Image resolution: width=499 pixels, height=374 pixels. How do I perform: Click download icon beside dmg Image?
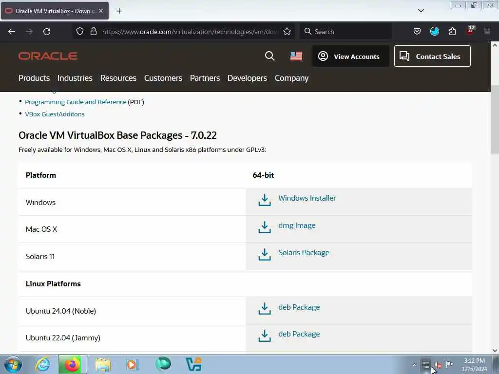click(x=265, y=228)
